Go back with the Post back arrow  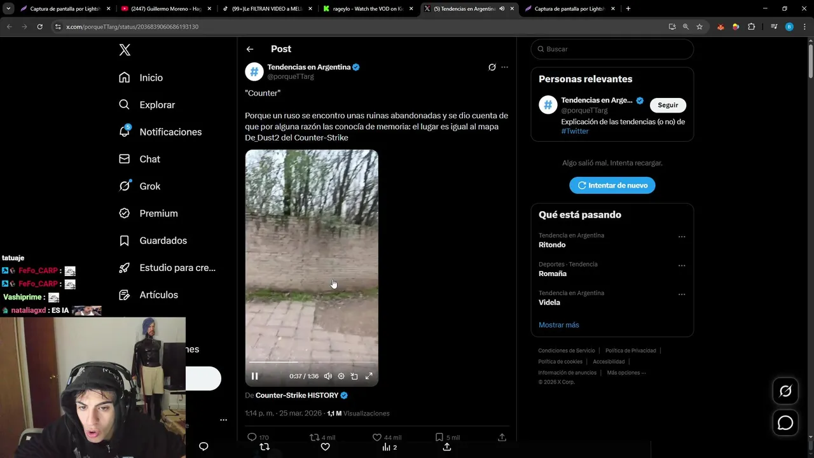tap(250, 49)
